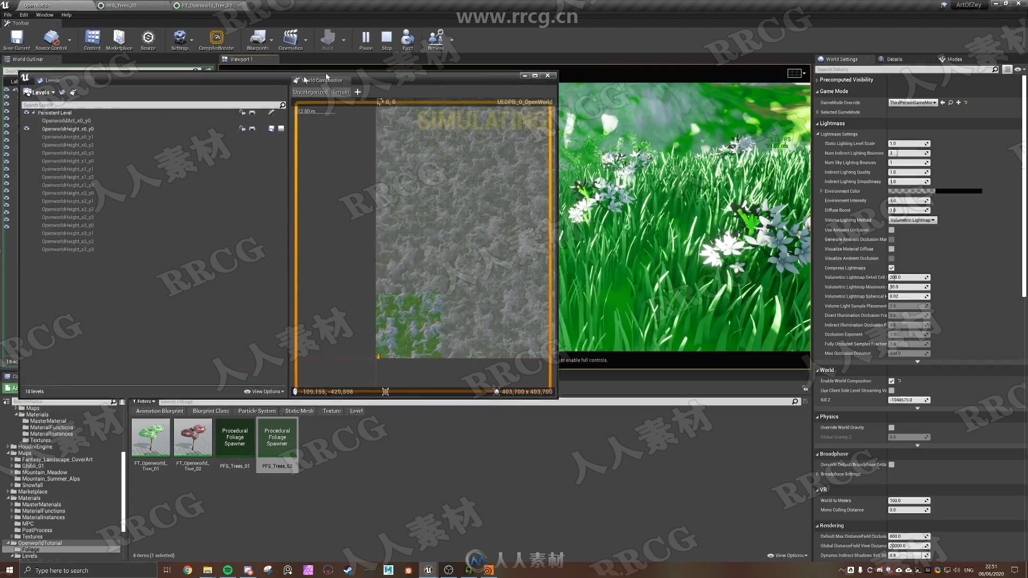Select the Build toolbar icon
1028x578 pixels.
click(x=327, y=39)
